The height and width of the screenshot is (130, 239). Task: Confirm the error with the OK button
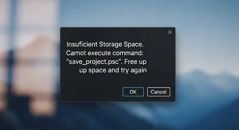pyautogui.click(x=133, y=92)
